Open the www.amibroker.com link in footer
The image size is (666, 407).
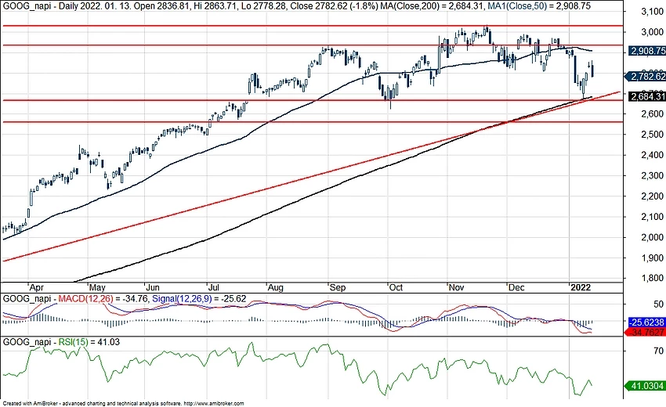(x=215, y=404)
